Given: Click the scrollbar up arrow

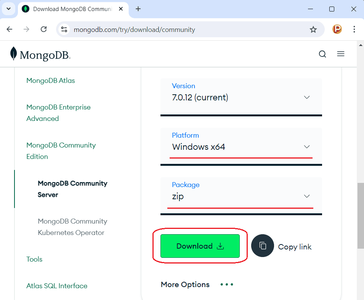Looking at the screenshot, I should [x=361, y=45].
